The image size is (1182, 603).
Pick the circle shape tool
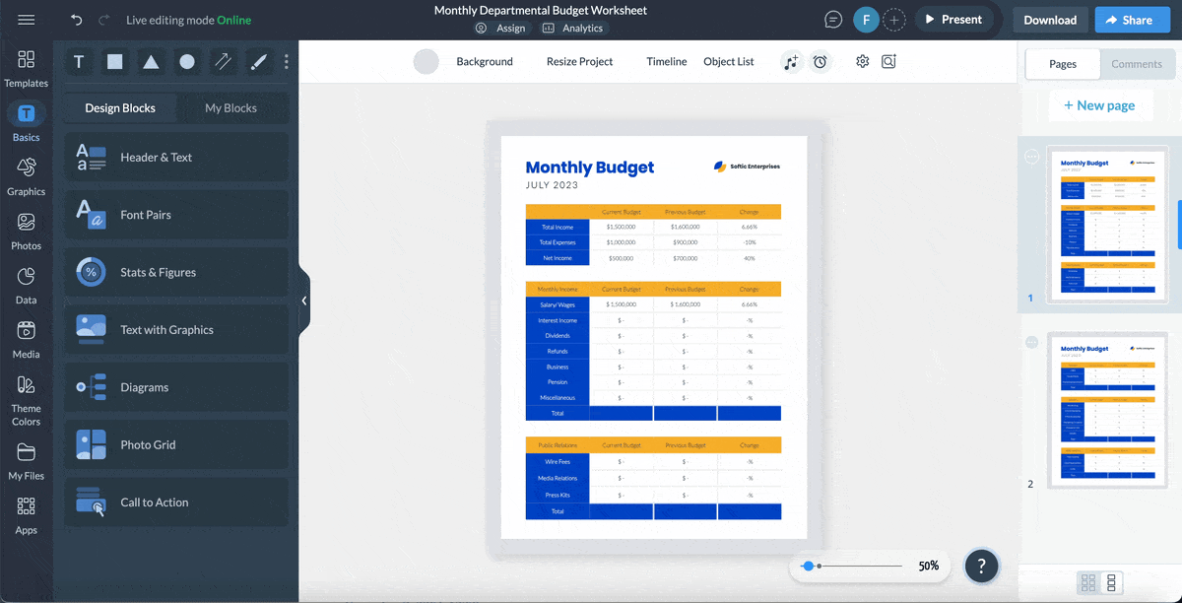click(x=186, y=61)
